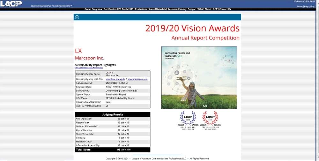Click the blog link in the top right
319x161 pixels.
312,6
